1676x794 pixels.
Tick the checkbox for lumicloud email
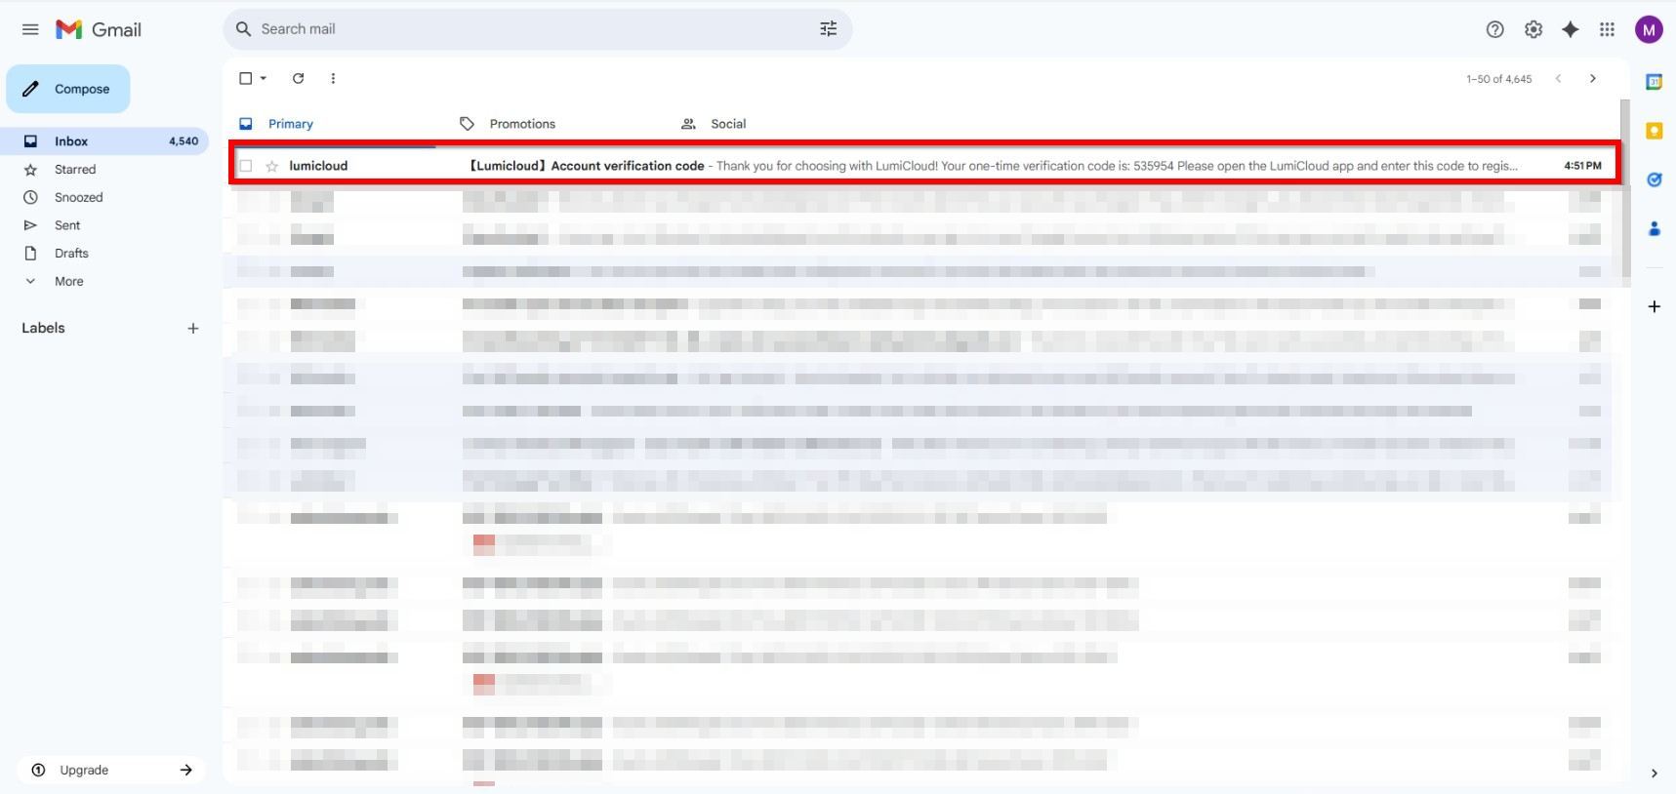(x=246, y=166)
